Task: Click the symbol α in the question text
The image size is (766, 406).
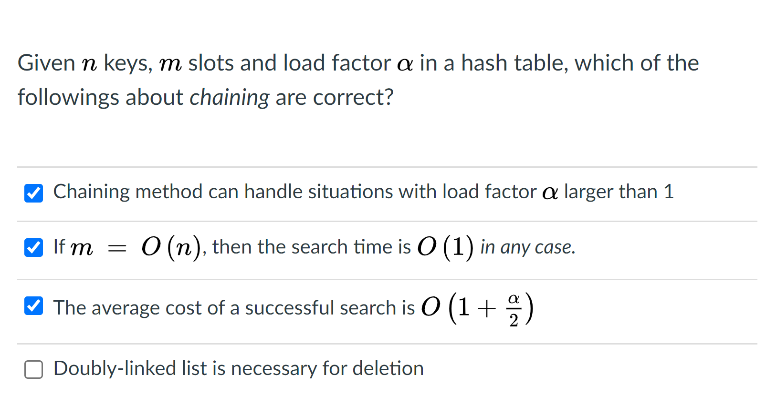Action: click(405, 63)
